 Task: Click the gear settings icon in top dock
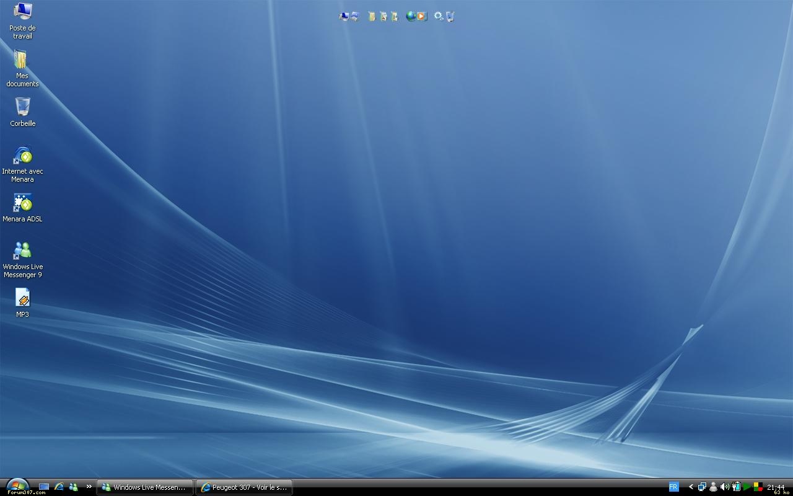tap(439, 16)
